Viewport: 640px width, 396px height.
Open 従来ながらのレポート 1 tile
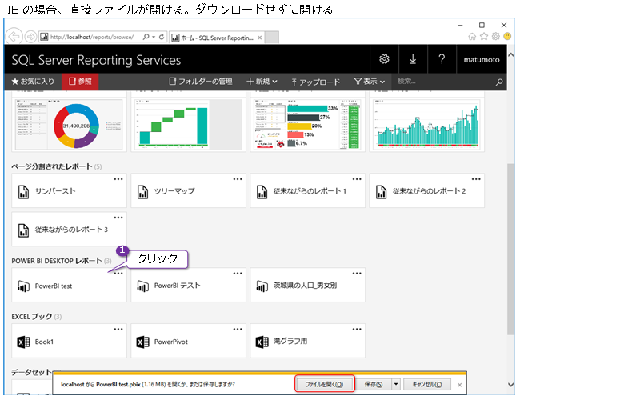tap(307, 191)
